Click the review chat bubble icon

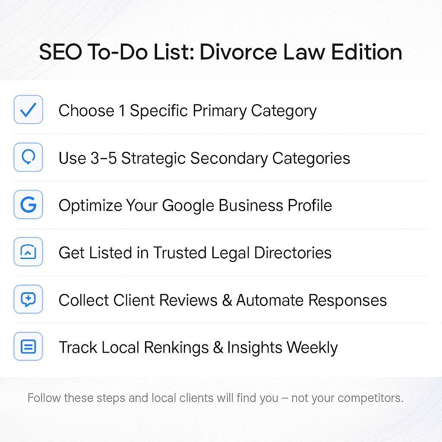pos(28,299)
